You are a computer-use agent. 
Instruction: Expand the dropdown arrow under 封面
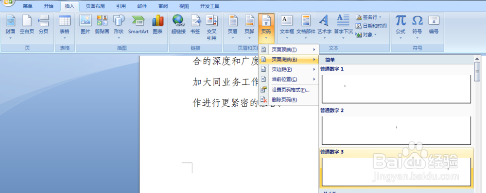click(x=10, y=38)
